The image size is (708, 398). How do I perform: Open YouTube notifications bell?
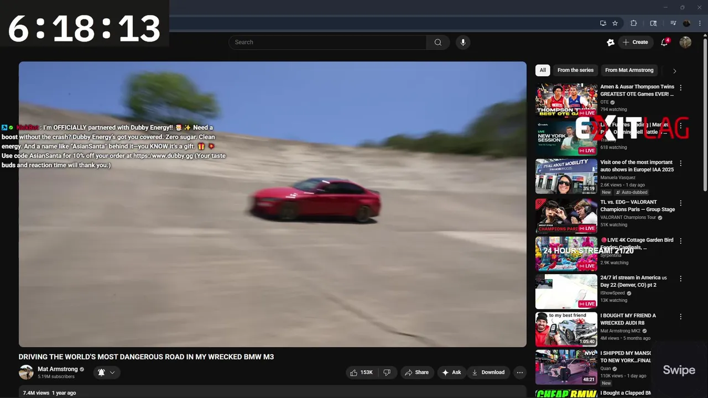click(x=665, y=42)
